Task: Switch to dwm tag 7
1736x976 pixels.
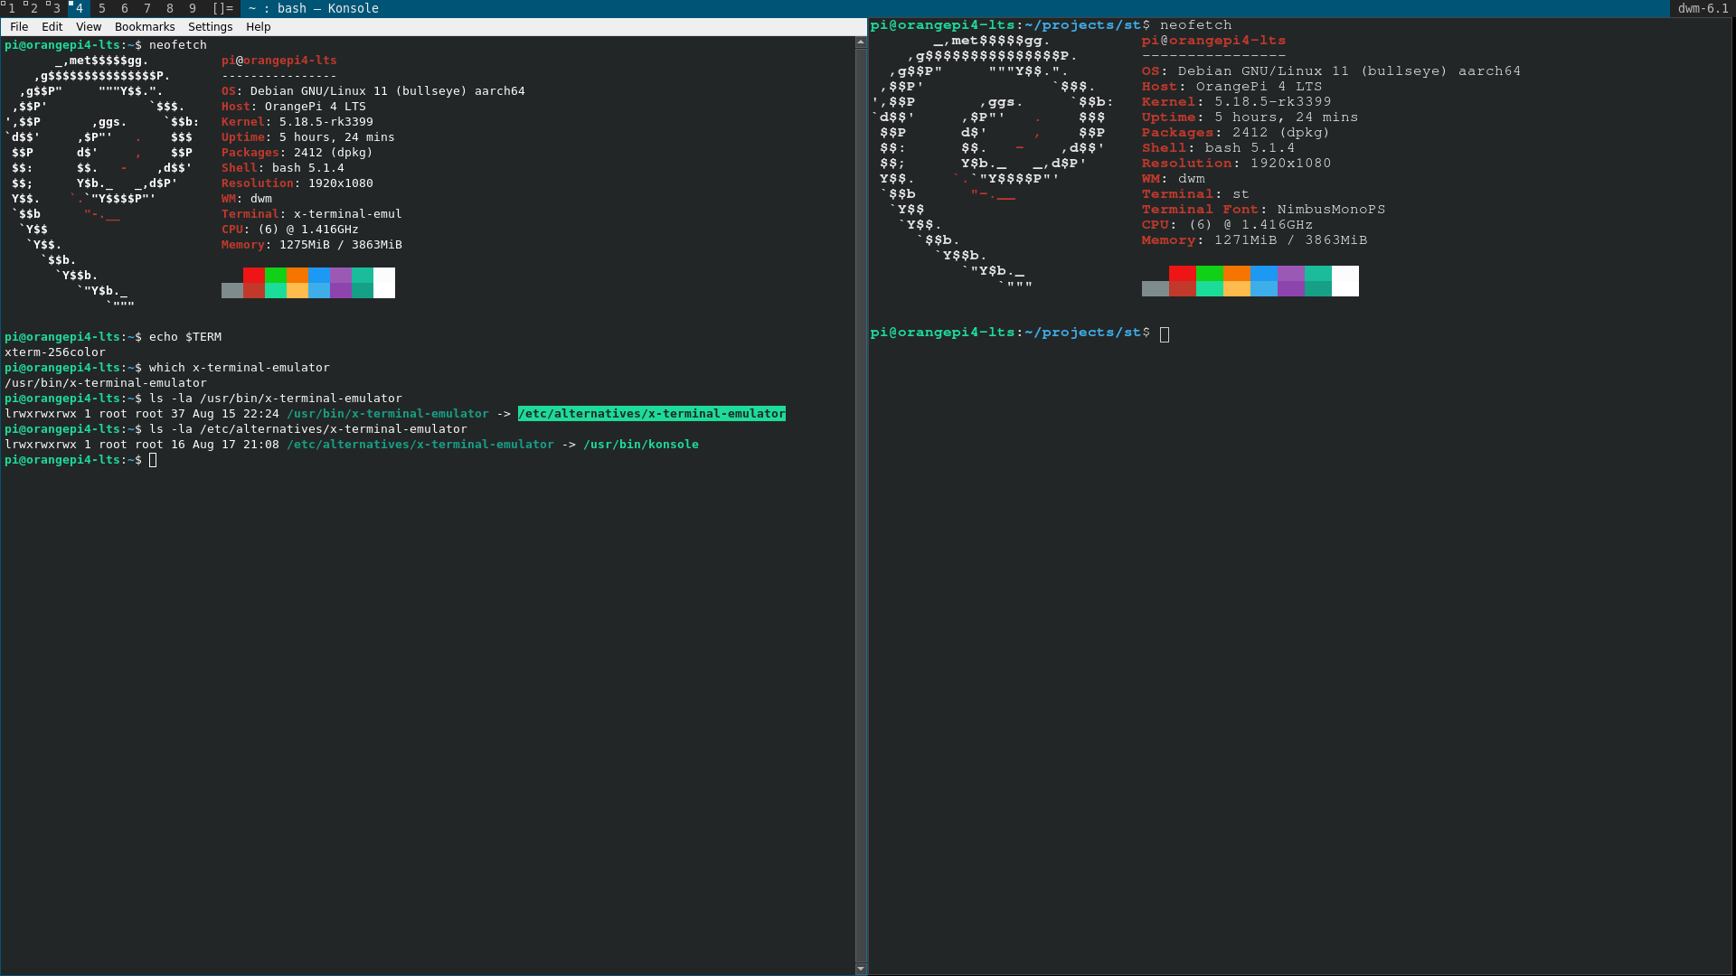Action: [146, 8]
